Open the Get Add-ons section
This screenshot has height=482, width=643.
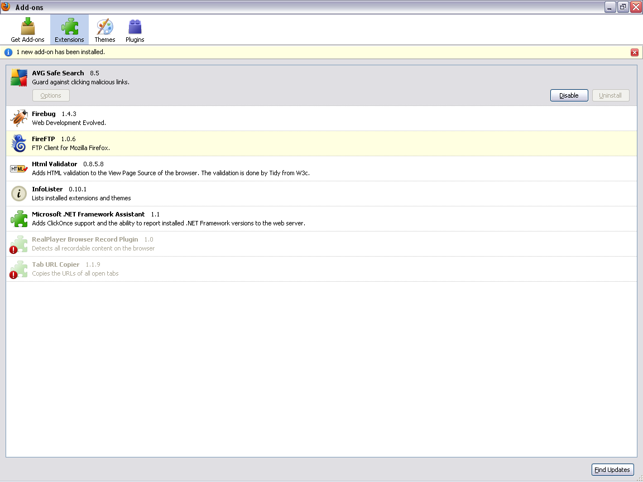point(27,30)
